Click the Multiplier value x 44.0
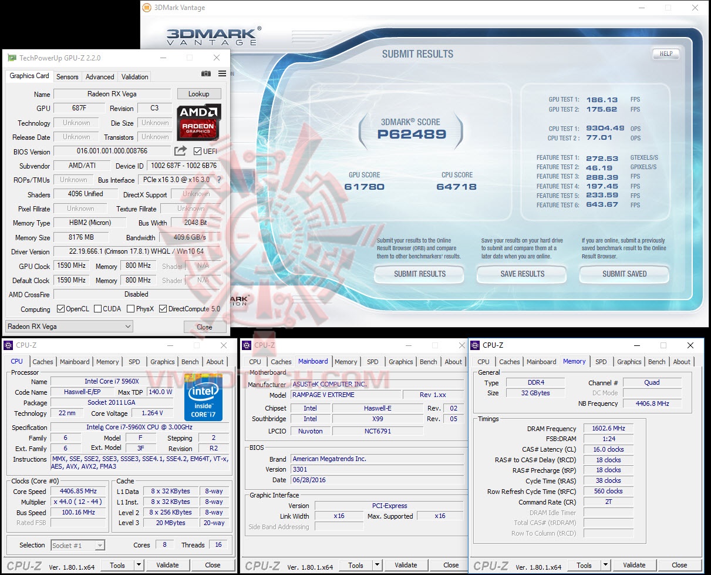The width and height of the screenshot is (711, 575). tap(79, 502)
